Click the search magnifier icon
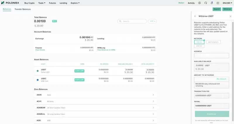This screenshot has width=234, height=124. pos(120,21)
